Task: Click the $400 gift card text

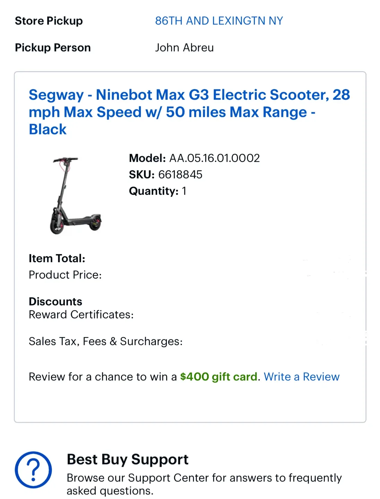Action: click(x=218, y=377)
